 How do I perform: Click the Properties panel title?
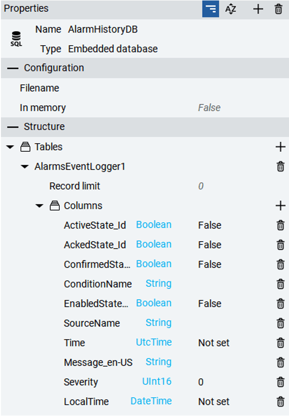pos(26,8)
